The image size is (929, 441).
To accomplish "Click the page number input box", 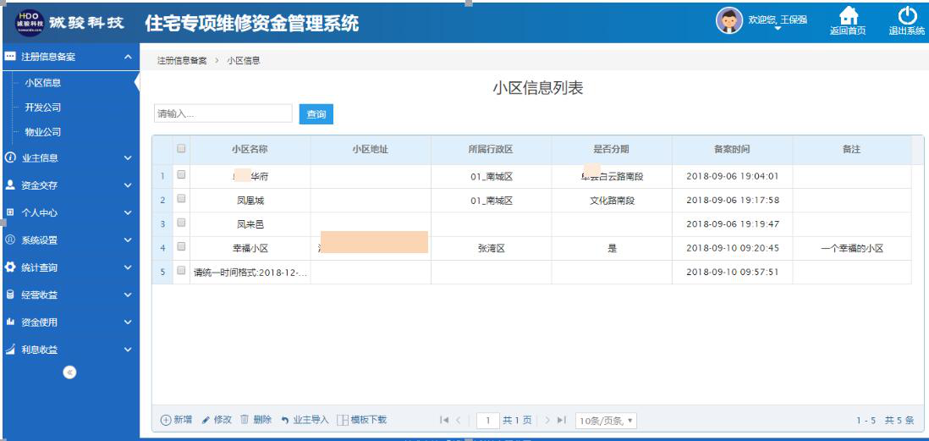I will (488, 420).
